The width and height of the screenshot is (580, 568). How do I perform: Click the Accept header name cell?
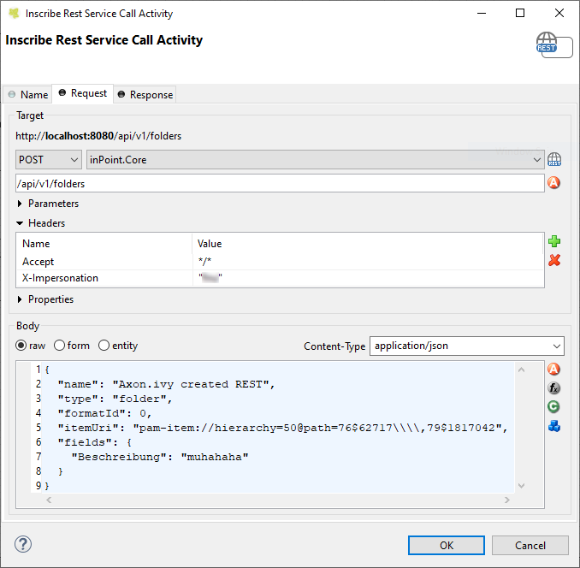tap(104, 262)
